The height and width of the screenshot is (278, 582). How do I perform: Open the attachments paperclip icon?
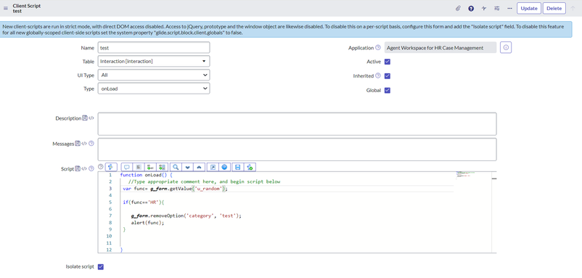point(458,8)
